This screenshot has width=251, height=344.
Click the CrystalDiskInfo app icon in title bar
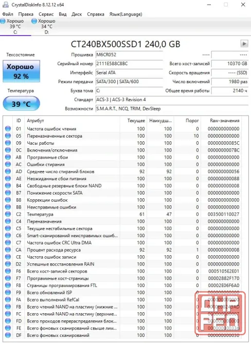tap(6, 5)
